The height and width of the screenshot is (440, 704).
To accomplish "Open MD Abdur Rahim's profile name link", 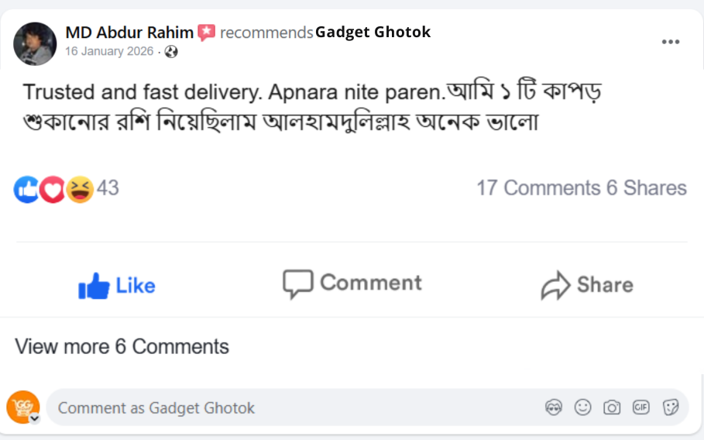I will click(129, 33).
